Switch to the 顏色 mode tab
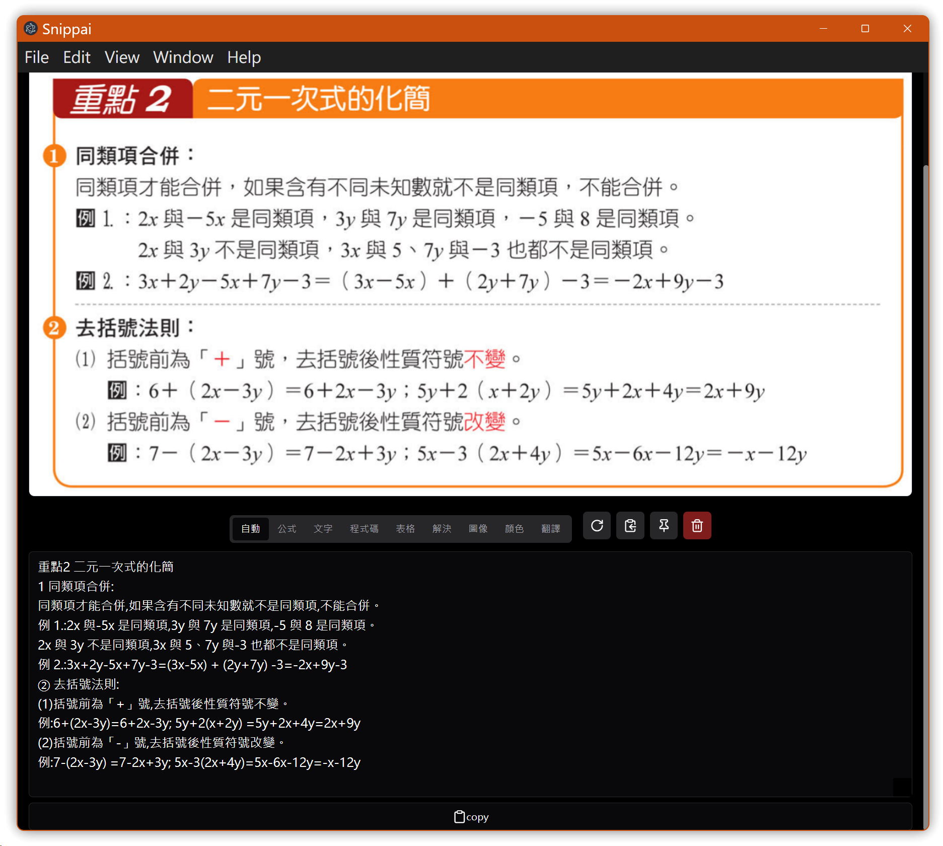 tap(515, 529)
